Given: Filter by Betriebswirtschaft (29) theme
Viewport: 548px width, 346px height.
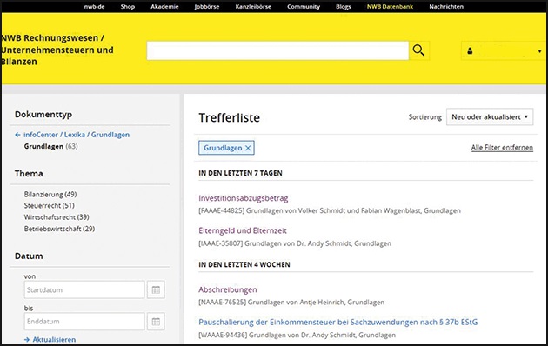Looking at the screenshot, I should (59, 229).
